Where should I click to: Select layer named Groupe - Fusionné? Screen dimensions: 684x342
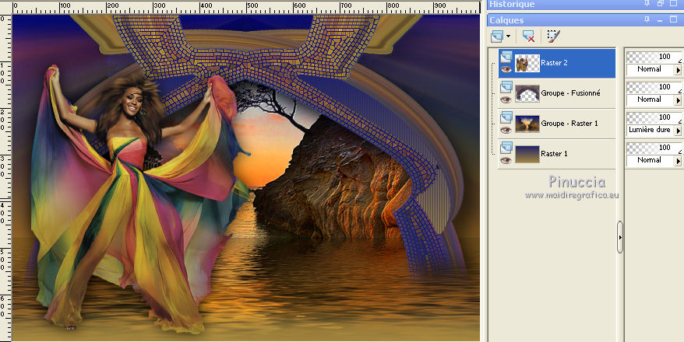(x=570, y=93)
